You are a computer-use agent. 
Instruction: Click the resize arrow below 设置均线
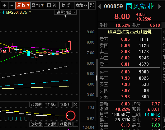[x=65, y=16]
